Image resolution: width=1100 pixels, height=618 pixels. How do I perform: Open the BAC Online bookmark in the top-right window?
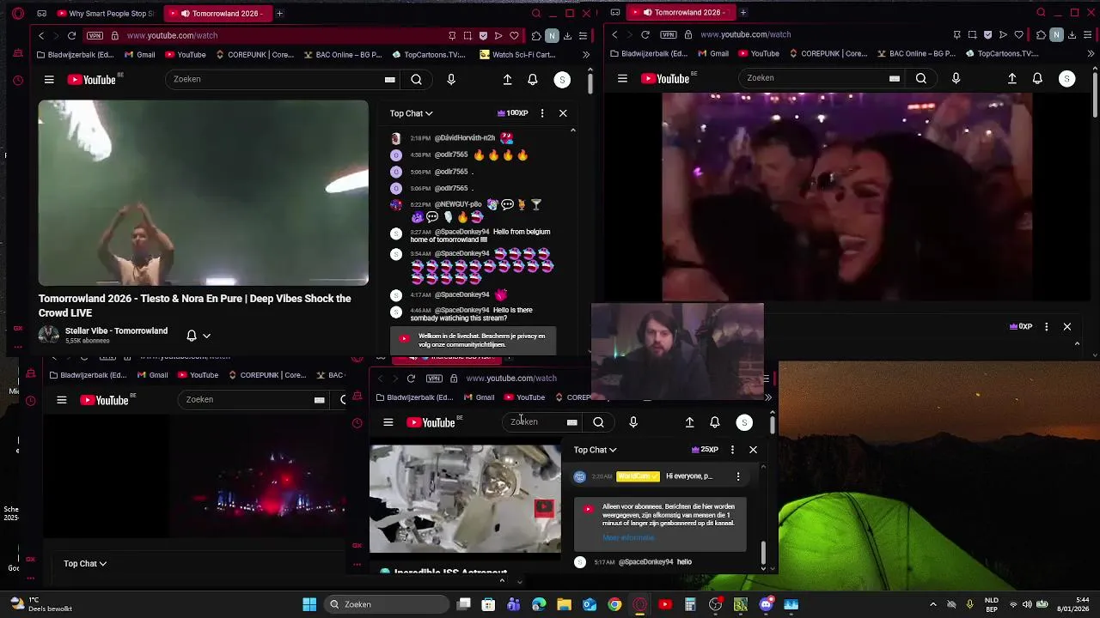point(917,53)
